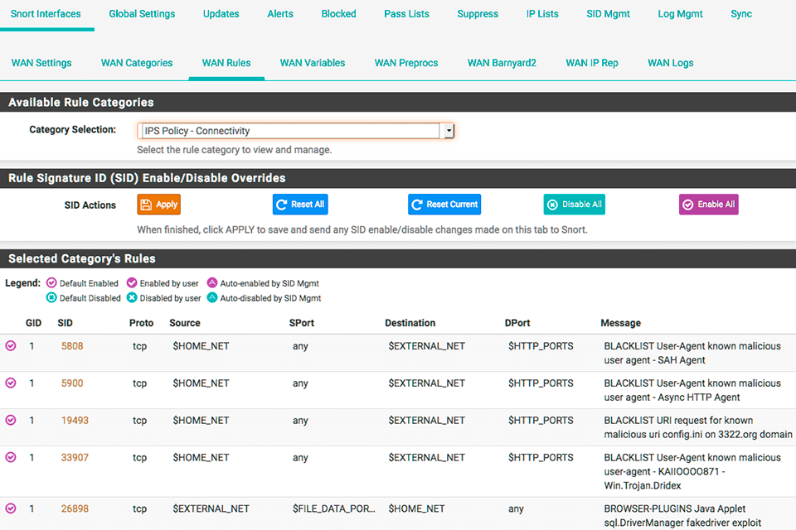Open the Pass Lists tab

click(x=406, y=14)
